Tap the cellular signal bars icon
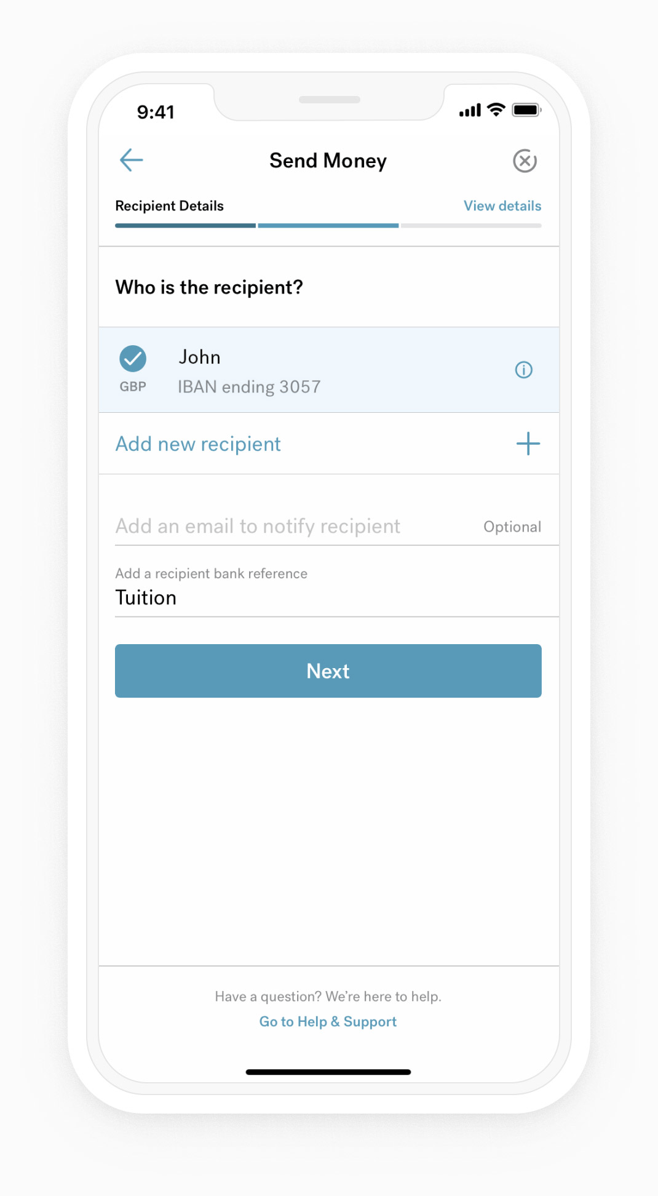This screenshot has width=658, height=1196. pos(469,110)
